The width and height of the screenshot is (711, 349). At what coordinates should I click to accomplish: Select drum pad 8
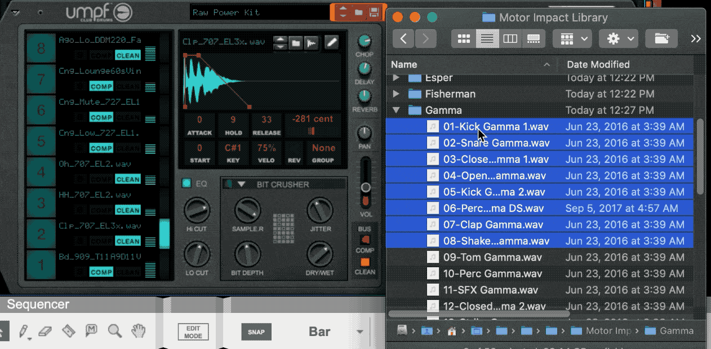[41, 48]
